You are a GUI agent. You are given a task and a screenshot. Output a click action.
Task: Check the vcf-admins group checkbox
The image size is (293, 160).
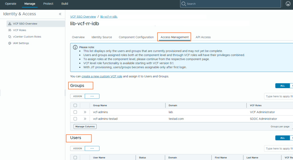click(75, 112)
